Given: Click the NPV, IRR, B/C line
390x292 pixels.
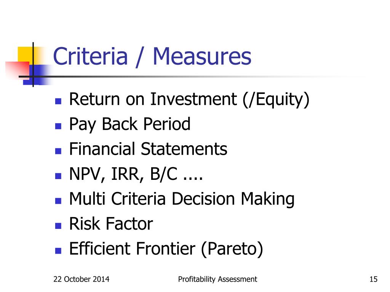Looking at the screenshot, I should click(136, 174).
